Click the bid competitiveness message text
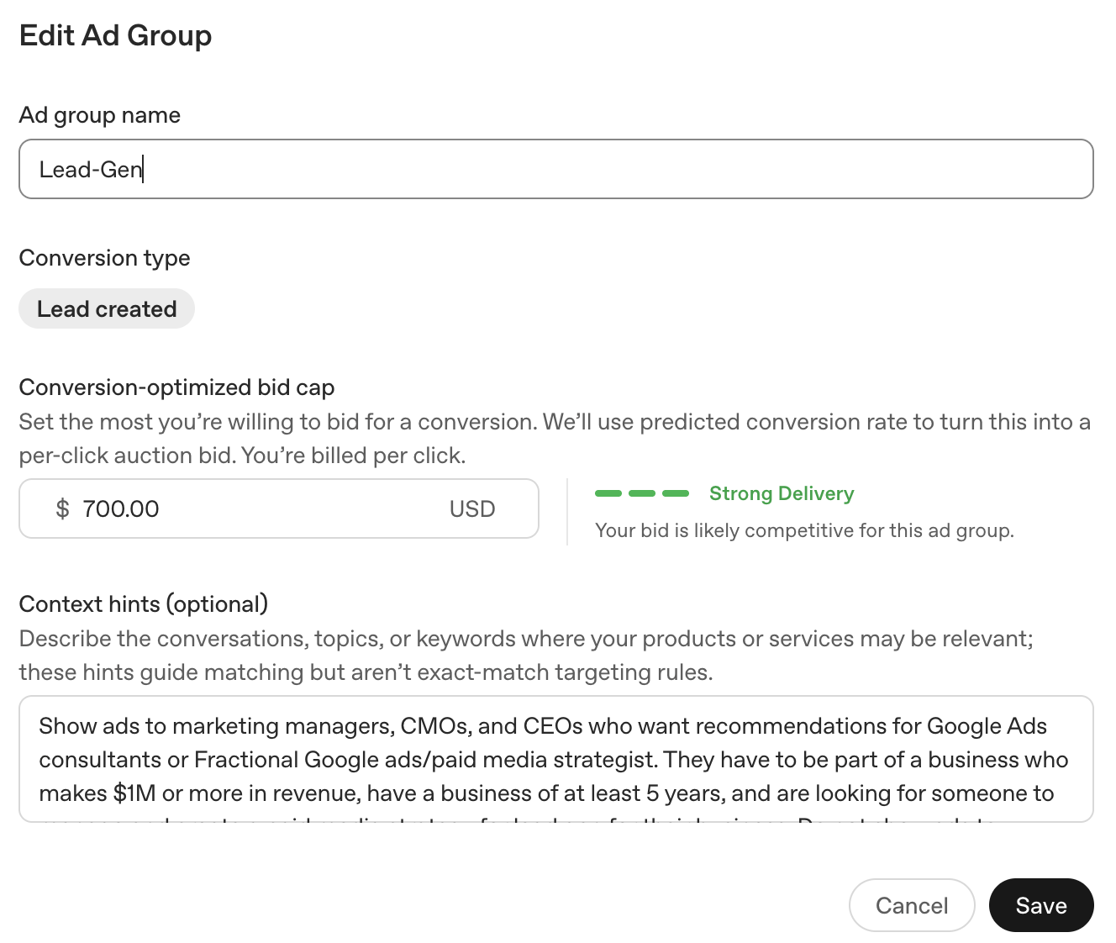The image size is (1116, 943). click(804, 530)
